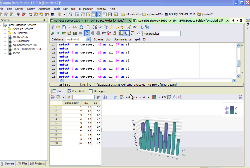The width and height of the screenshot is (250, 168).
Task: Switch to the Messages tab
Action: 97,91
